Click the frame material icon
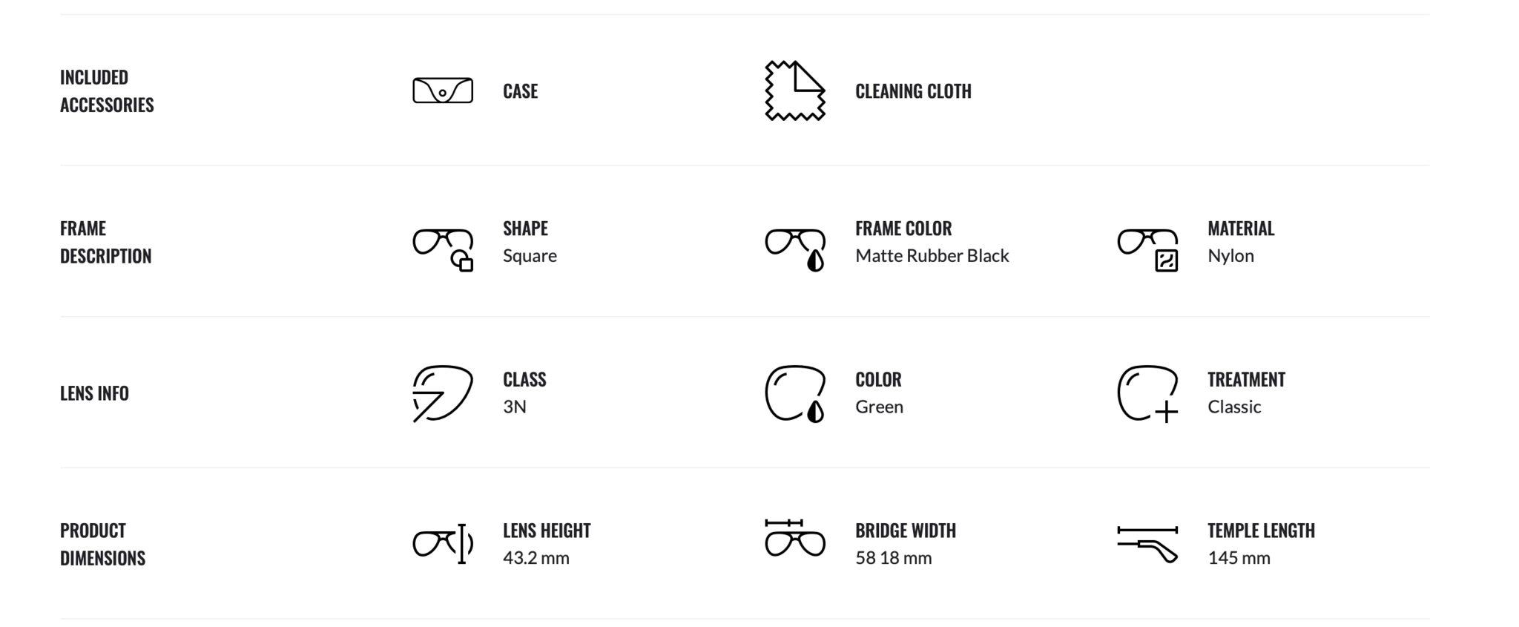The height and width of the screenshot is (627, 1519). pos(1147,250)
